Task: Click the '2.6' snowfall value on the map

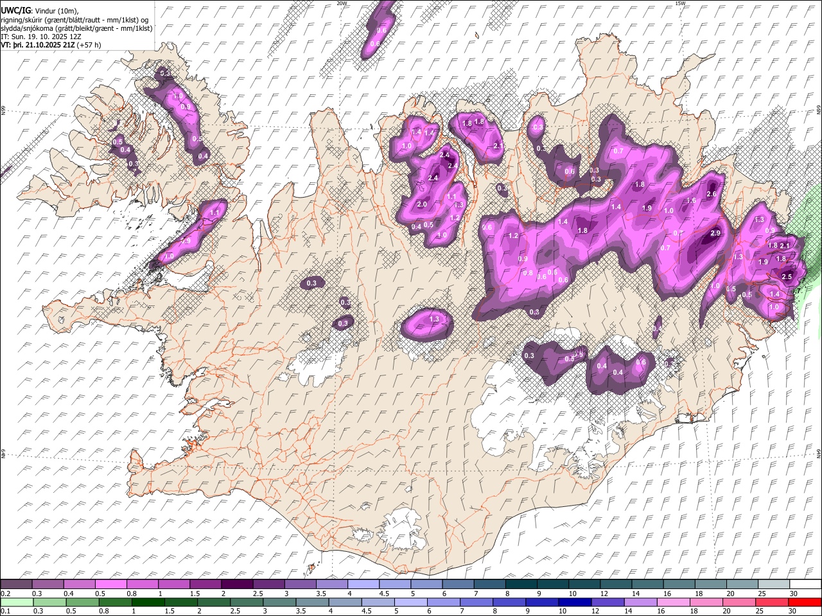Action: [711, 194]
